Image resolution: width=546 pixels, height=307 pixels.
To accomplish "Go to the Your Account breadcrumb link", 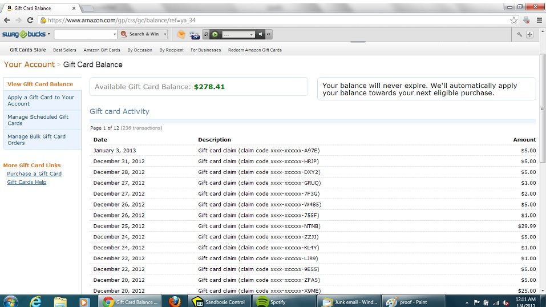I will coord(29,64).
